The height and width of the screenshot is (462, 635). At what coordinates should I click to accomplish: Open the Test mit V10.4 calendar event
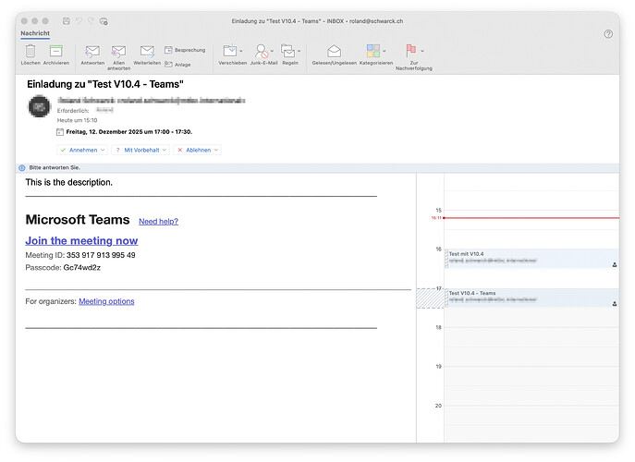(531, 259)
